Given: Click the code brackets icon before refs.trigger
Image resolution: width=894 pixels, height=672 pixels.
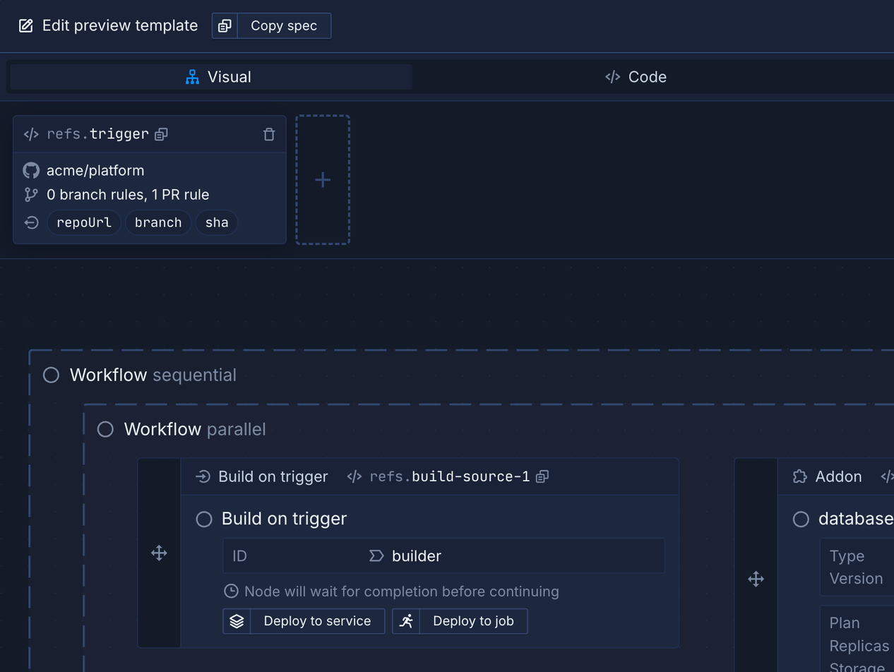Looking at the screenshot, I should point(31,134).
